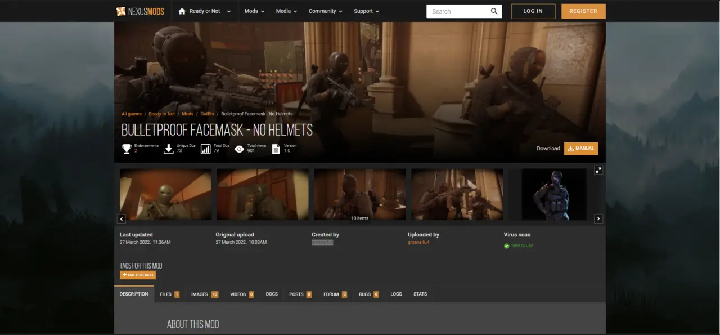720x335 pixels.
Task: Click the Total DLs bar chart icon
Action: point(205,149)
